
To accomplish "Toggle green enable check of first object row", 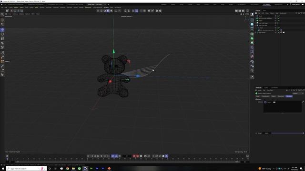I will click(279, 16).
